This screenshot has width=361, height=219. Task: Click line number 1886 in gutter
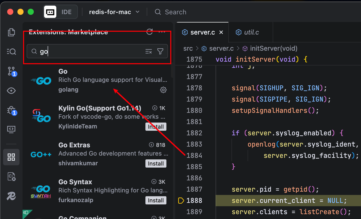[194, 178]
